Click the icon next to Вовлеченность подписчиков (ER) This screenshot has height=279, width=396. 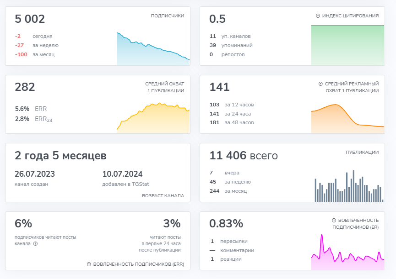pyautogui.click(x=334, y=220)
